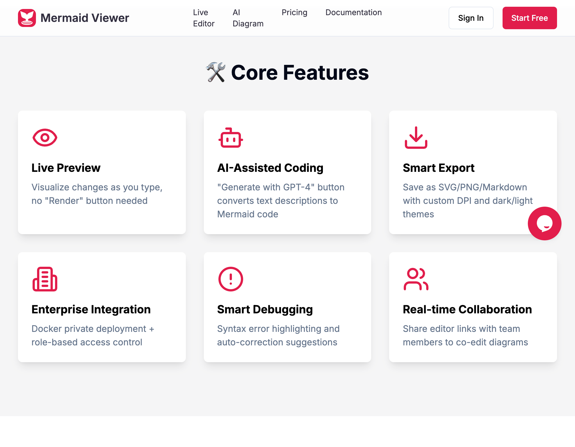Open the floating chat bubble widget

click(x=544, y=223)
